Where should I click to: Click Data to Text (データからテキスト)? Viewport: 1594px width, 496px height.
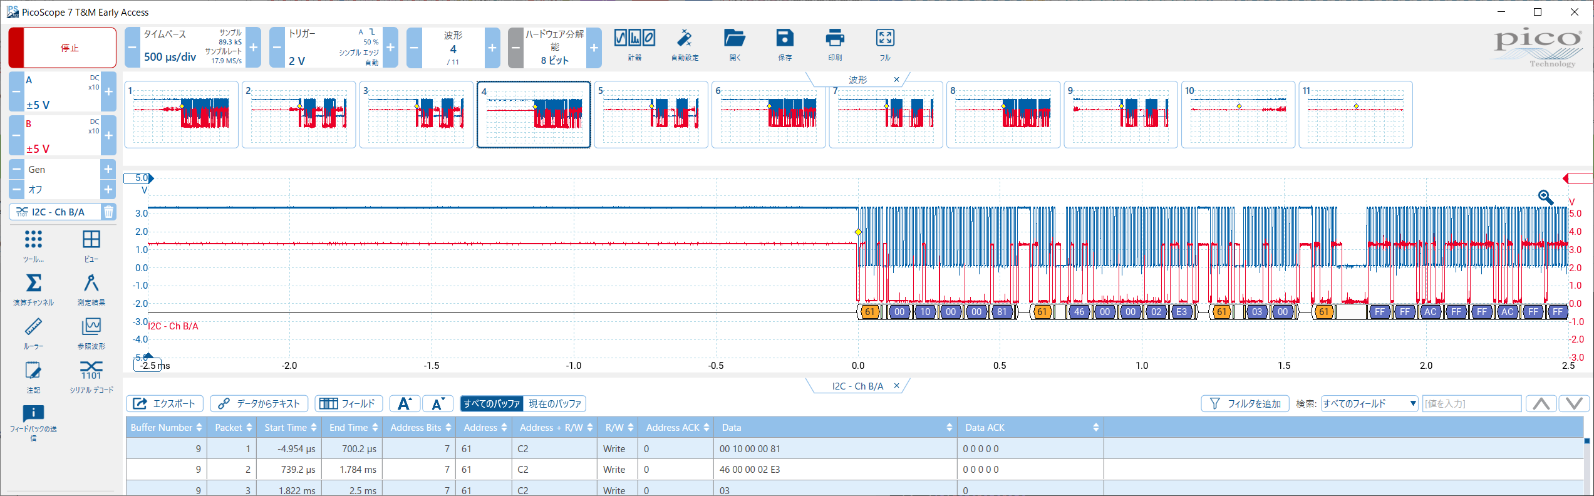(259, 404)
